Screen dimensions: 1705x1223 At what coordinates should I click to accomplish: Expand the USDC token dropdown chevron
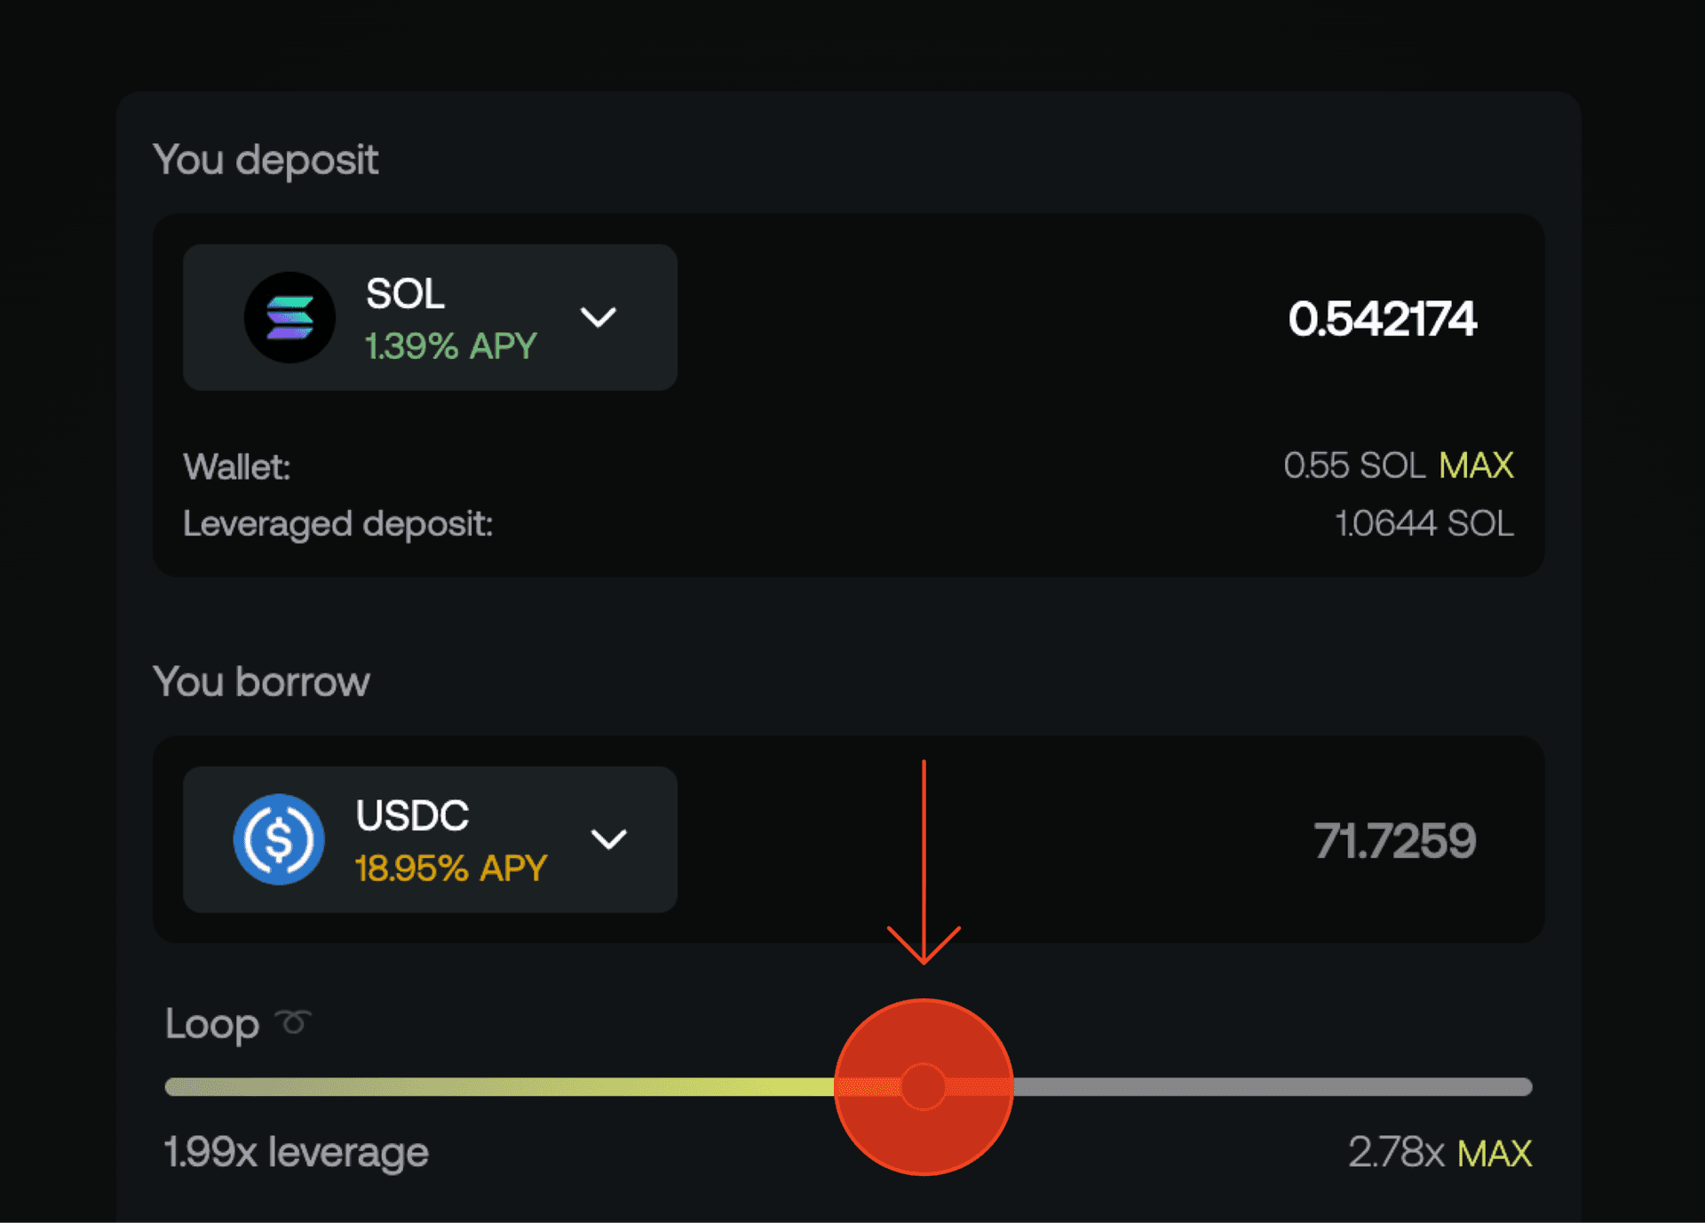click(609, 839)
